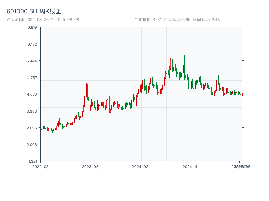The image size is (269, 201).
Task: Click y-axis value 2.696
Action: point(32,128)
